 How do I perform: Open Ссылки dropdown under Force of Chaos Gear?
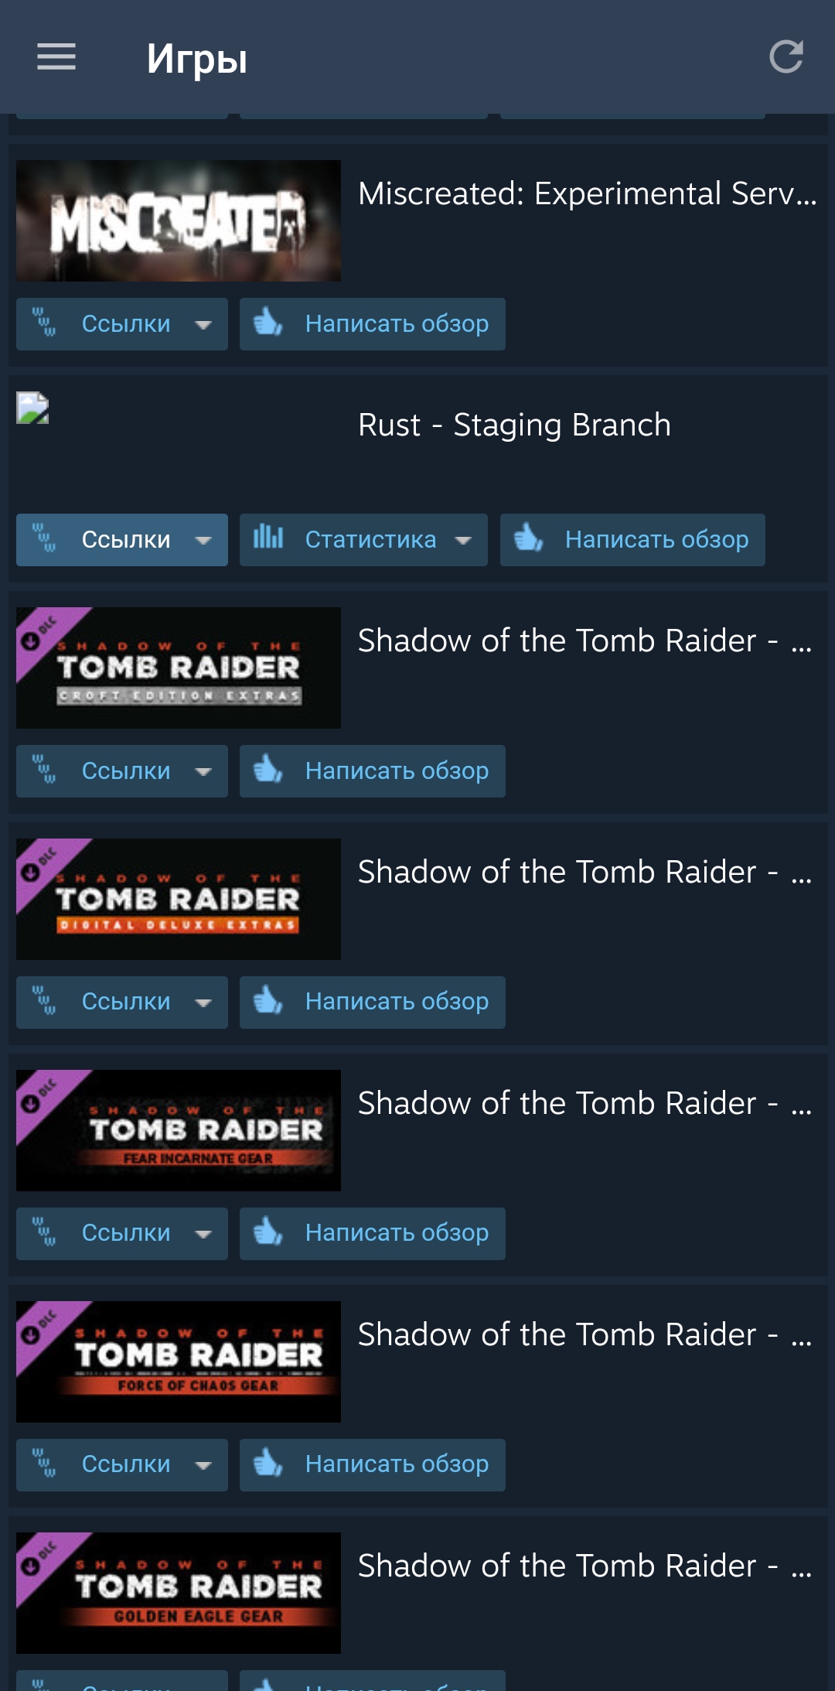coord(122,1465)
